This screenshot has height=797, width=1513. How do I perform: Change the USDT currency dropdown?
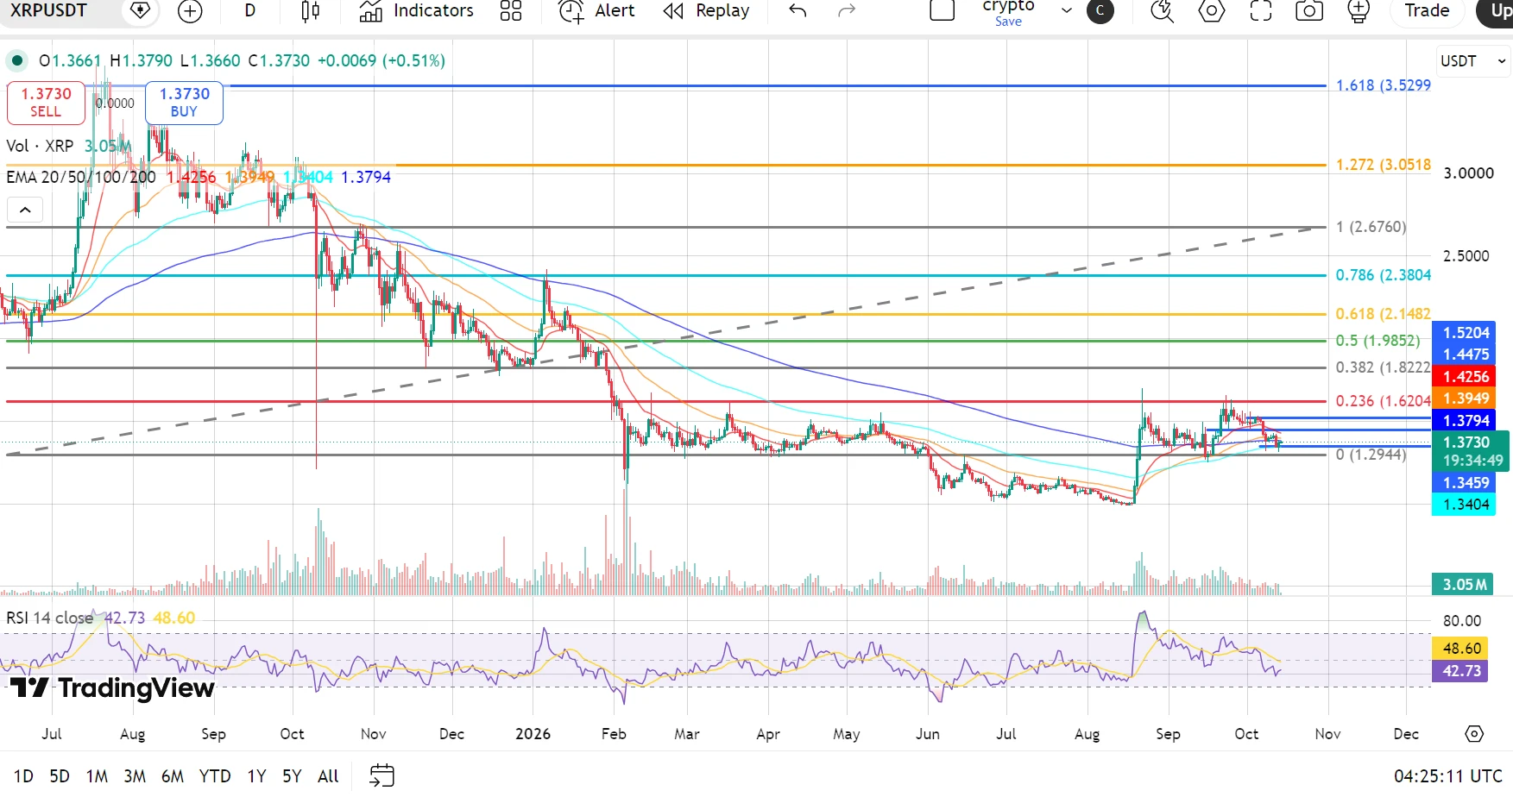click(x=1473, y=61)
